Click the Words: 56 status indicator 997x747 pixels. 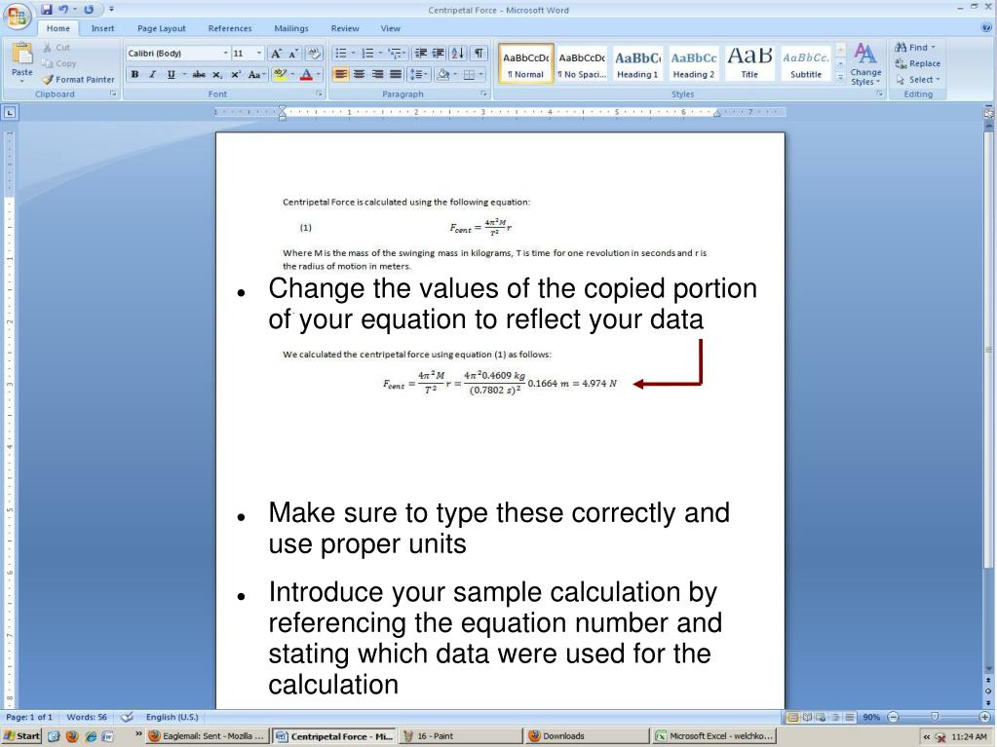point(87,717)
